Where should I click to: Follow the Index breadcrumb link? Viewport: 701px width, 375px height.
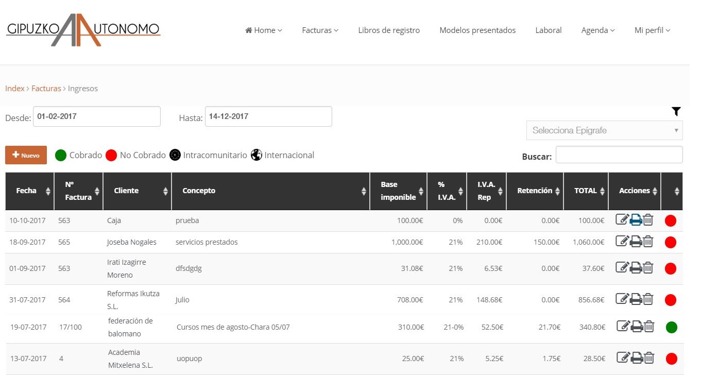point(14,89)
